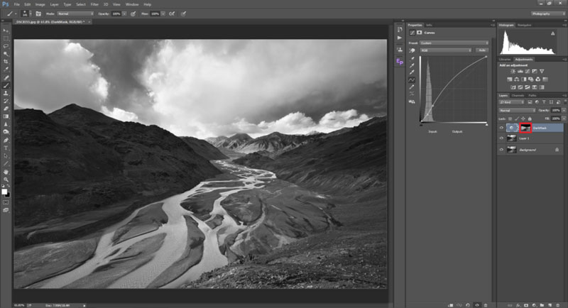Select the Type tool
568x308 pixels.
pyautogui.click(x=6, y=148)
